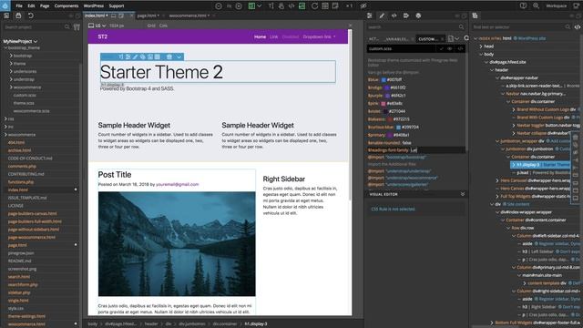Toggle the Cols option above the page
The image size is (583, 328).
163,26
